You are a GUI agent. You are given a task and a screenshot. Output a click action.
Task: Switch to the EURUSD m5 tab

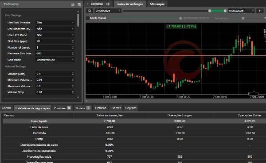pyautogui.click(x=99, y=4)
